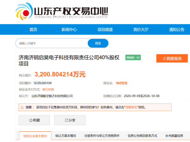Image resolution: width=190 pixels, height=142 pixels.
Task: Click the warning triangle icon next to 提醒
Action: coord(22,107)
